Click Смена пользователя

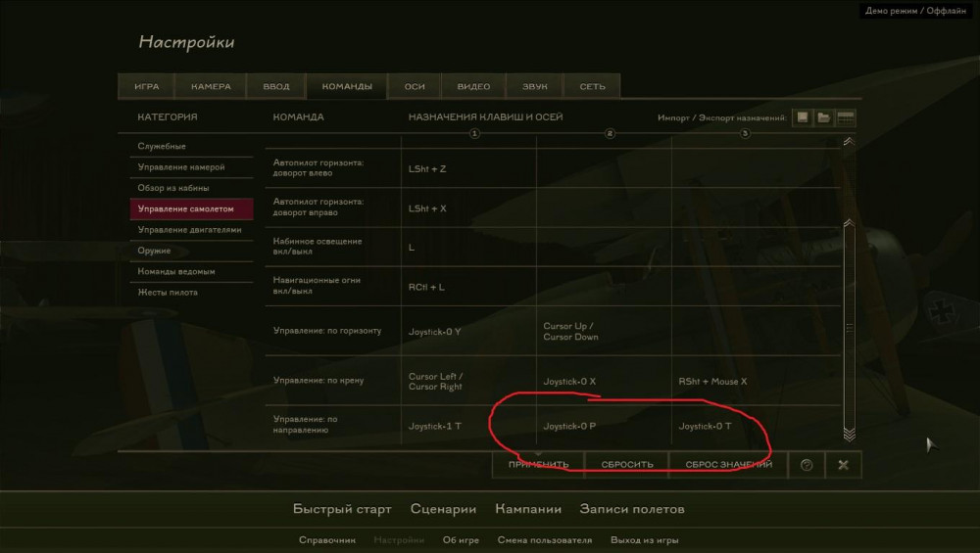(544, 540)
